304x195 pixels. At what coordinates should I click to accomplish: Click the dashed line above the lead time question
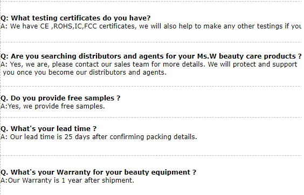pos(151,117)
